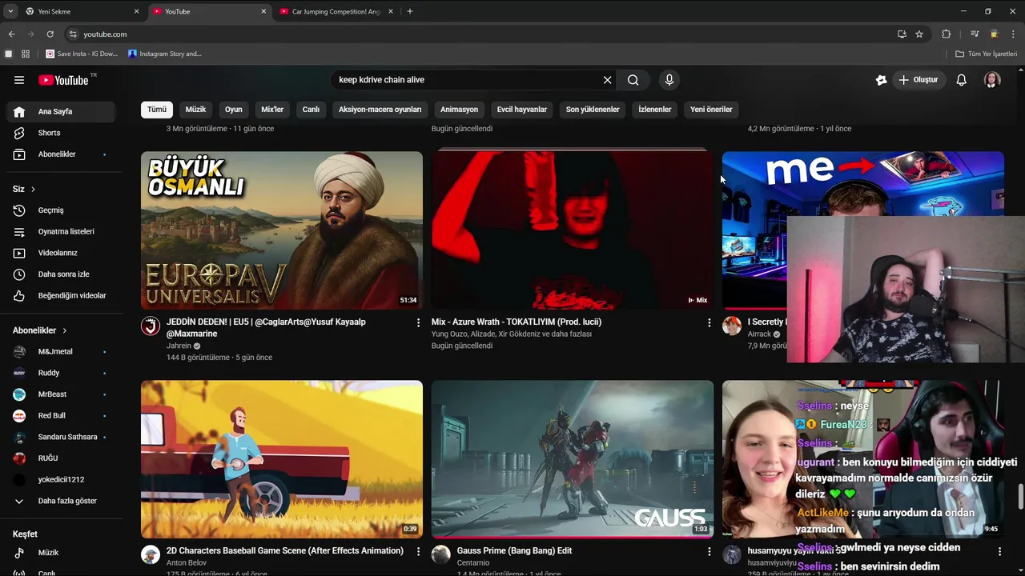Click the Chrome address bar

[480, 34]
